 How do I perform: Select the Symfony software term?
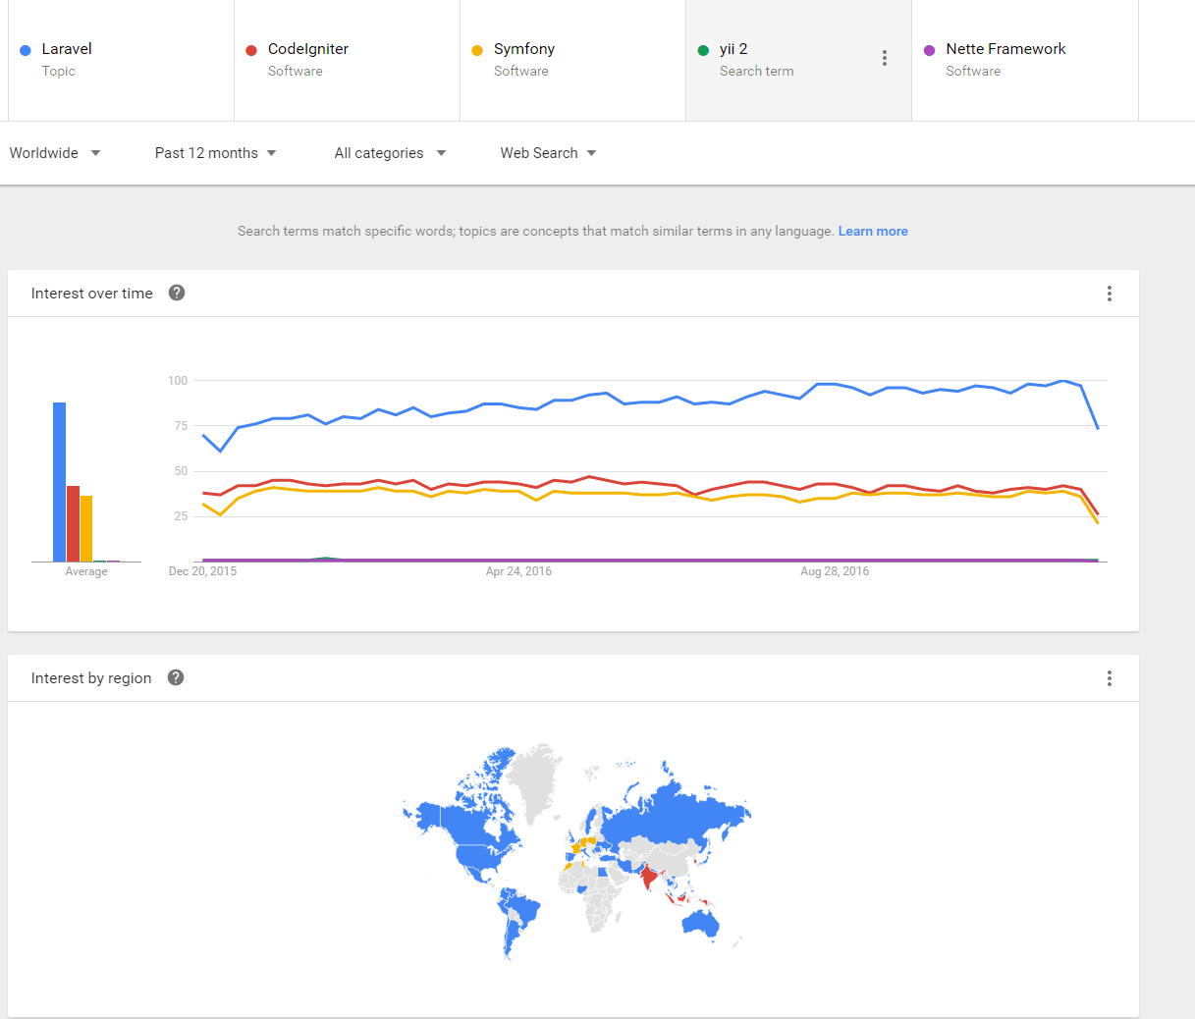pyautogui.click(x=572, y=60)
